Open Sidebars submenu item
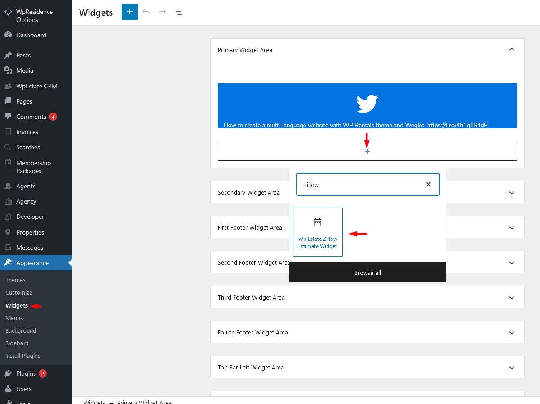Image resolution: width=540 pixels, height=404 pixels. [x=17, y=343]
